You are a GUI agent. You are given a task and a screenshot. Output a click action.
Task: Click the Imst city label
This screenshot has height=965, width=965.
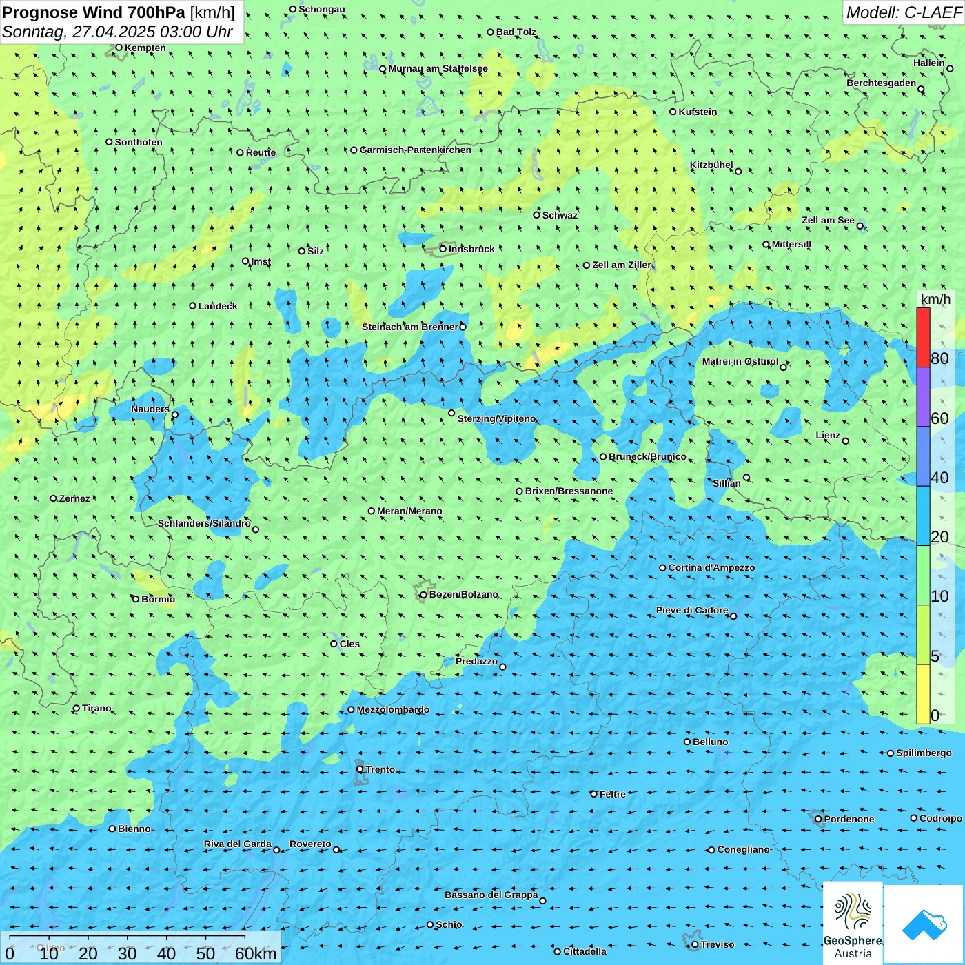click(x=261, y=261)
